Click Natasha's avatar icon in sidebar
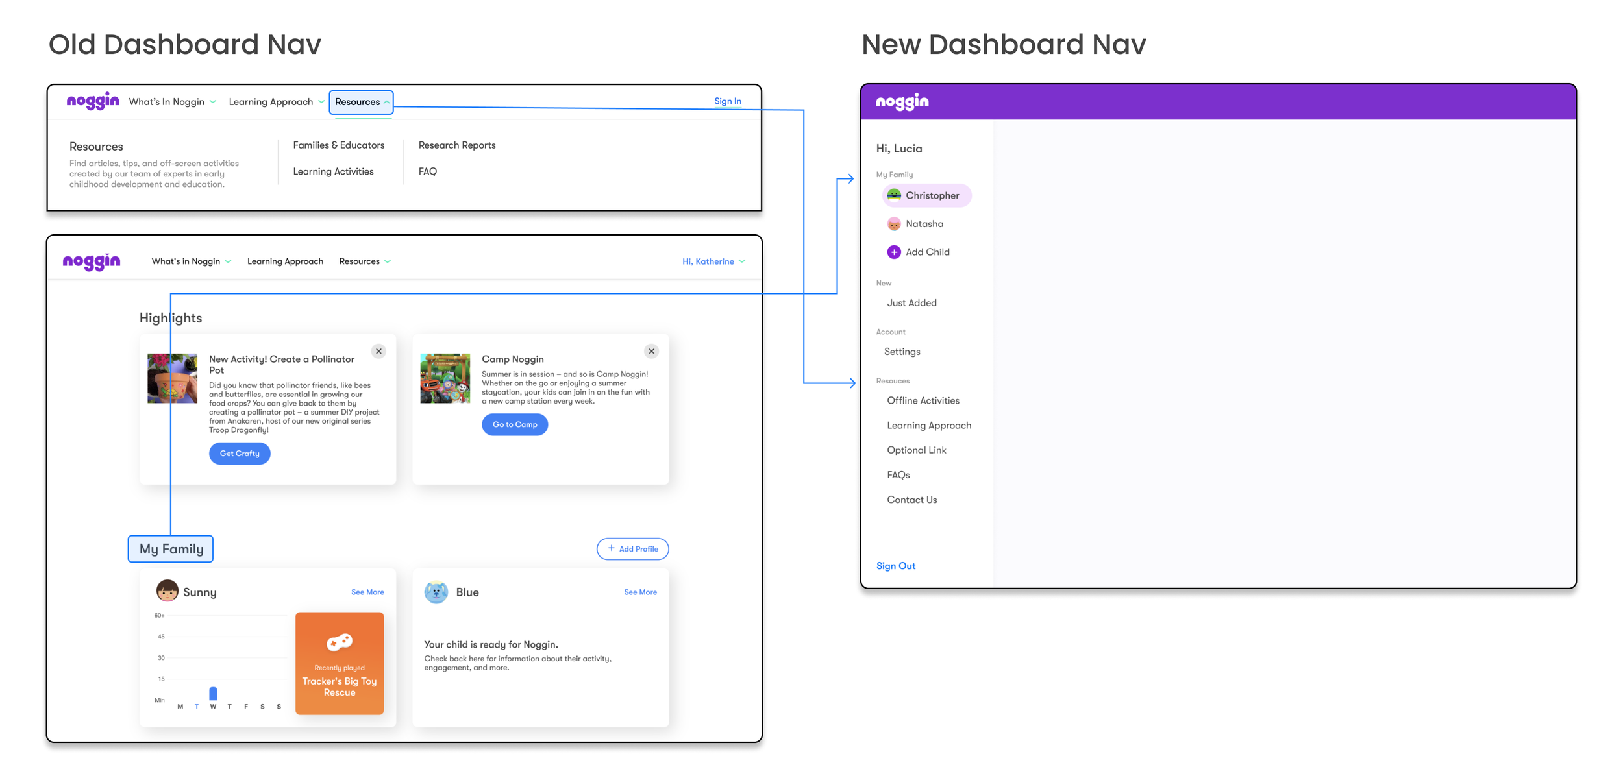Image resolution: width=1623 pixels, height=765 pixels. click(893, 224)
